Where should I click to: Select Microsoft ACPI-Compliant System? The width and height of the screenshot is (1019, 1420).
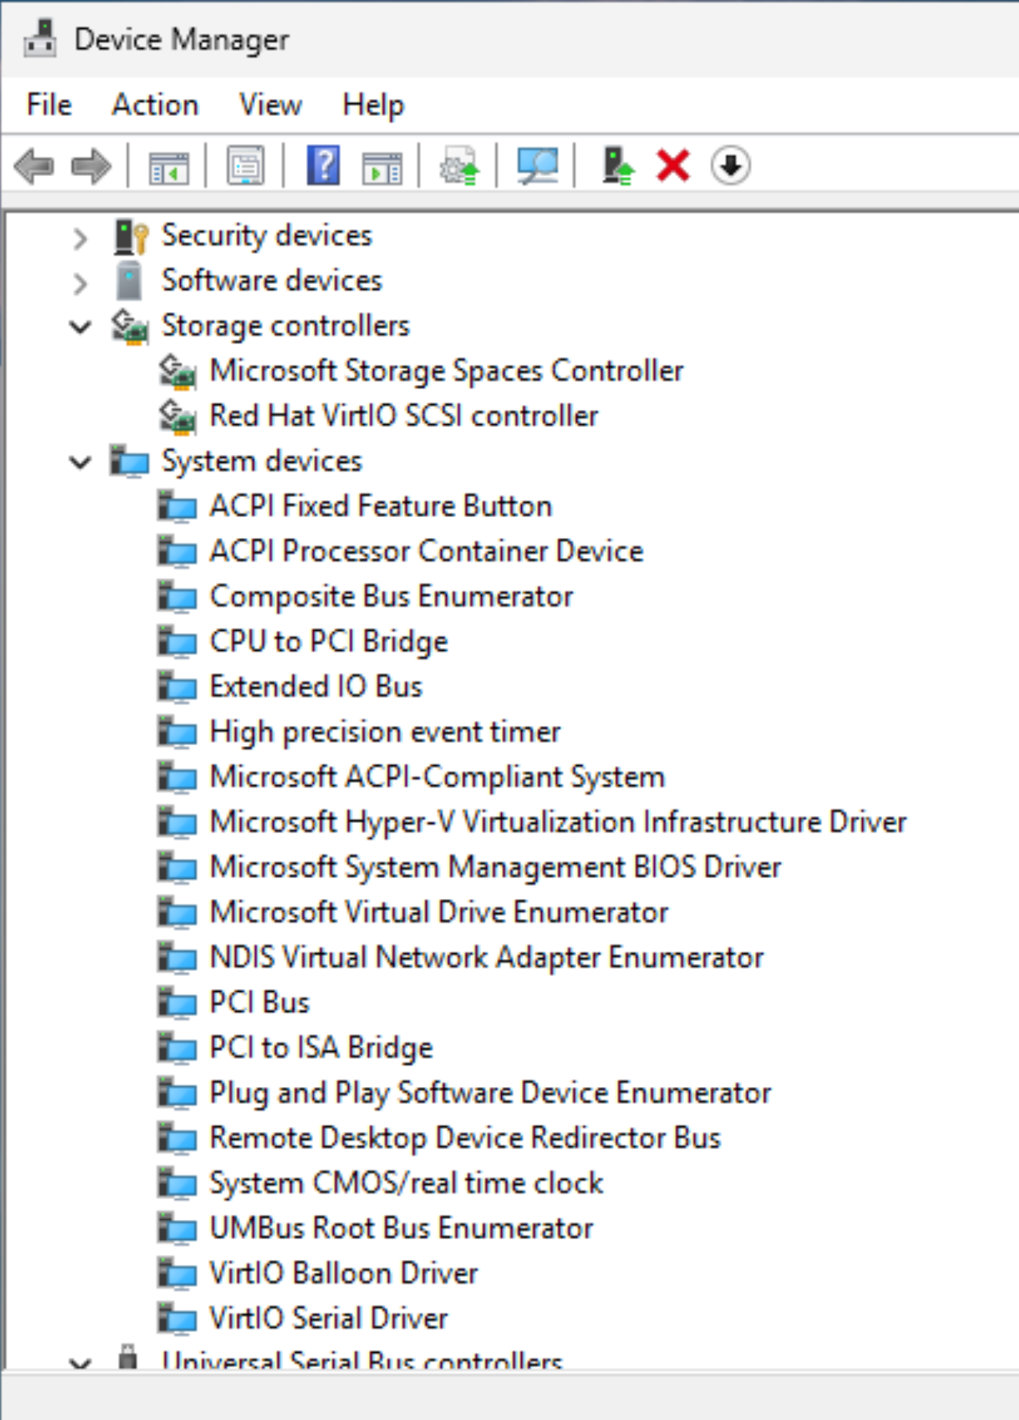click(x=437, y=776)
